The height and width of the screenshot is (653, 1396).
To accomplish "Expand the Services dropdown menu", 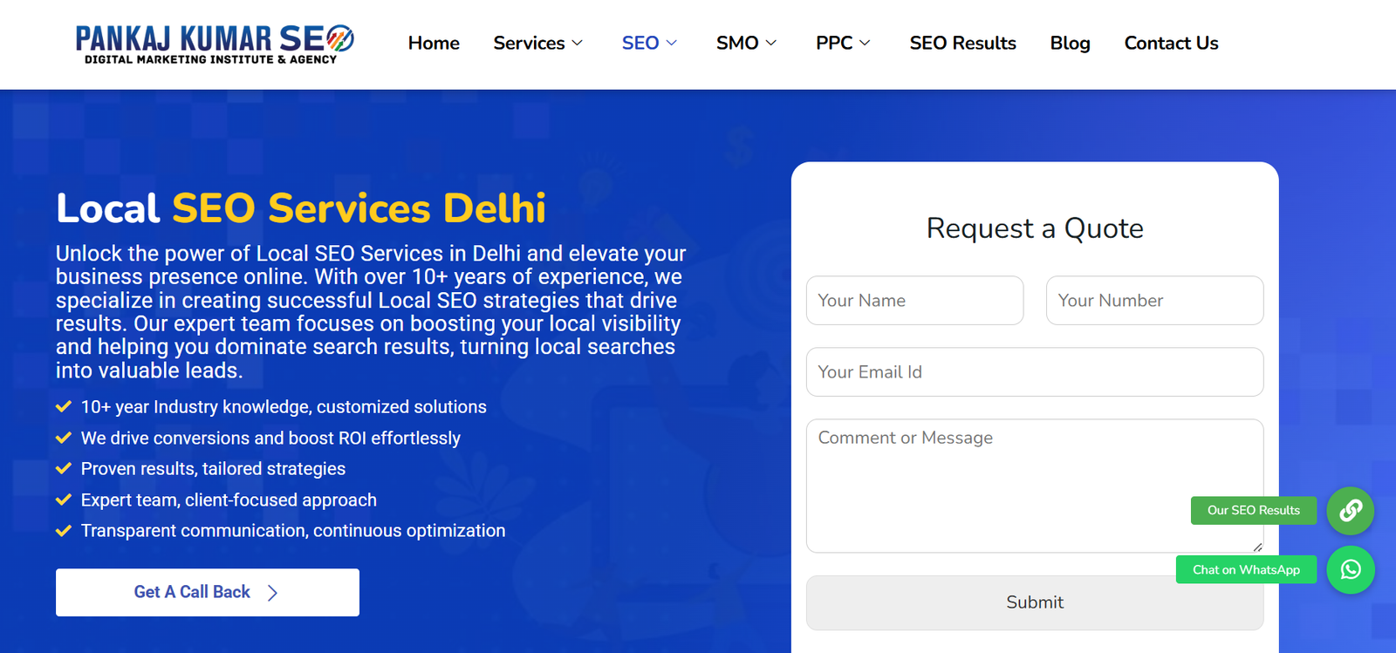I will [x=537, y=44].
